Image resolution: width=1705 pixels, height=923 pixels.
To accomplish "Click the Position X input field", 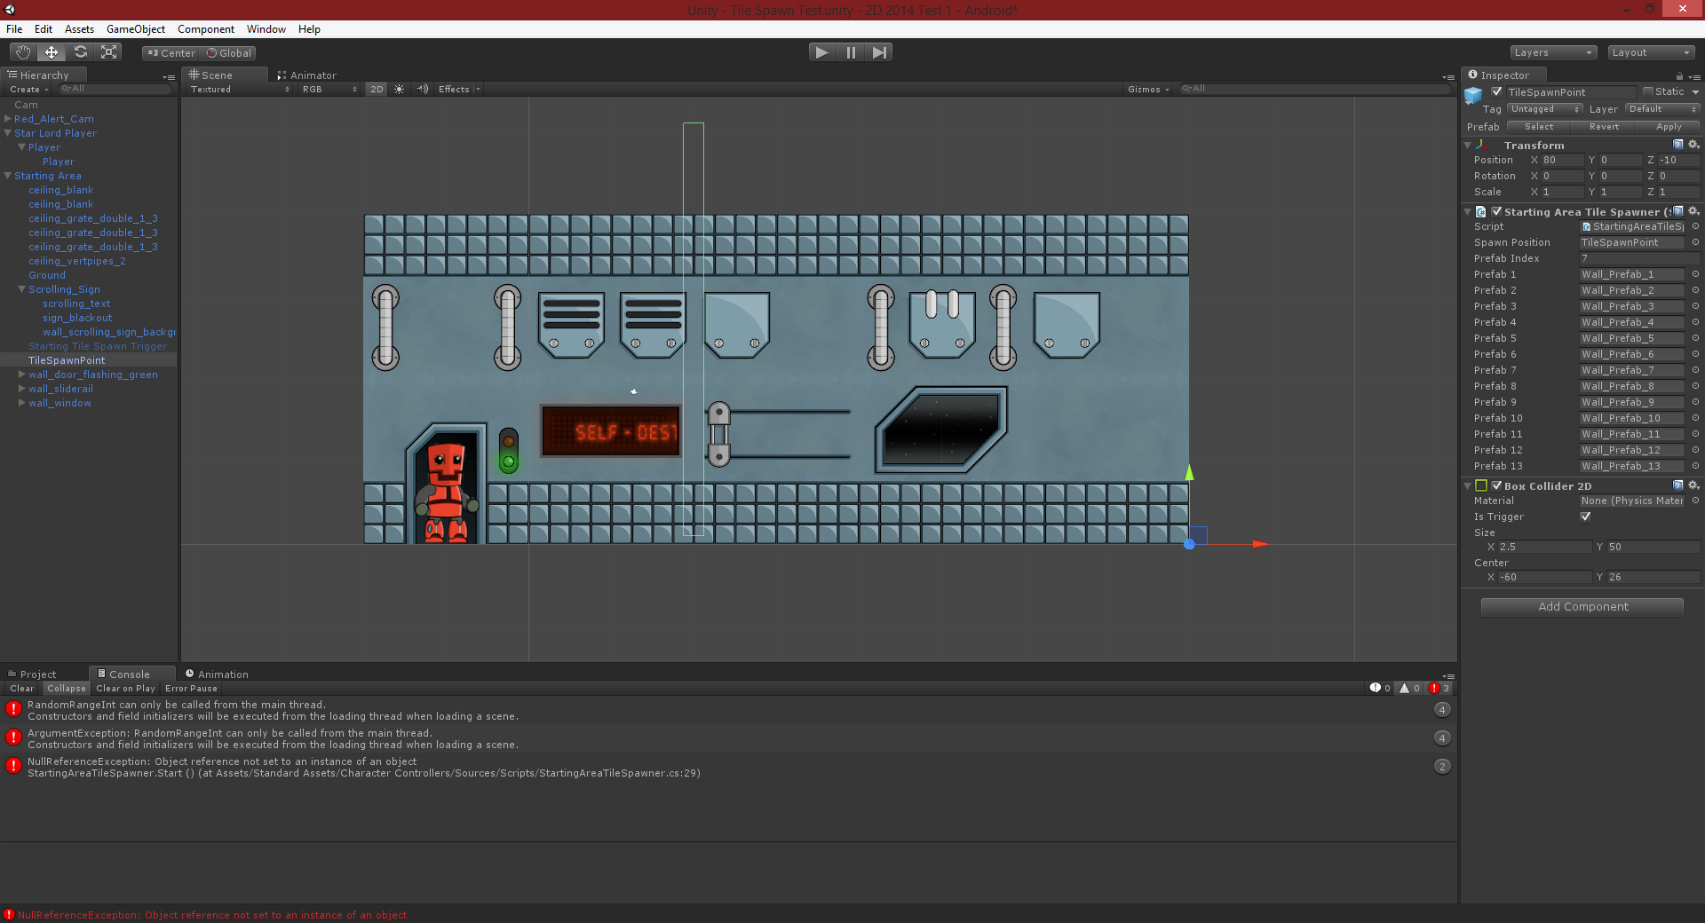I will pyautogui.click(x=1563, y=160).
